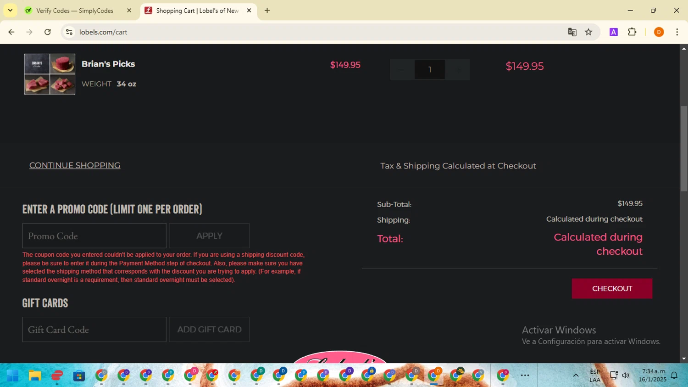Go forward to the next page
This screenshot has height=387, width=688.
tap(29, 32)
